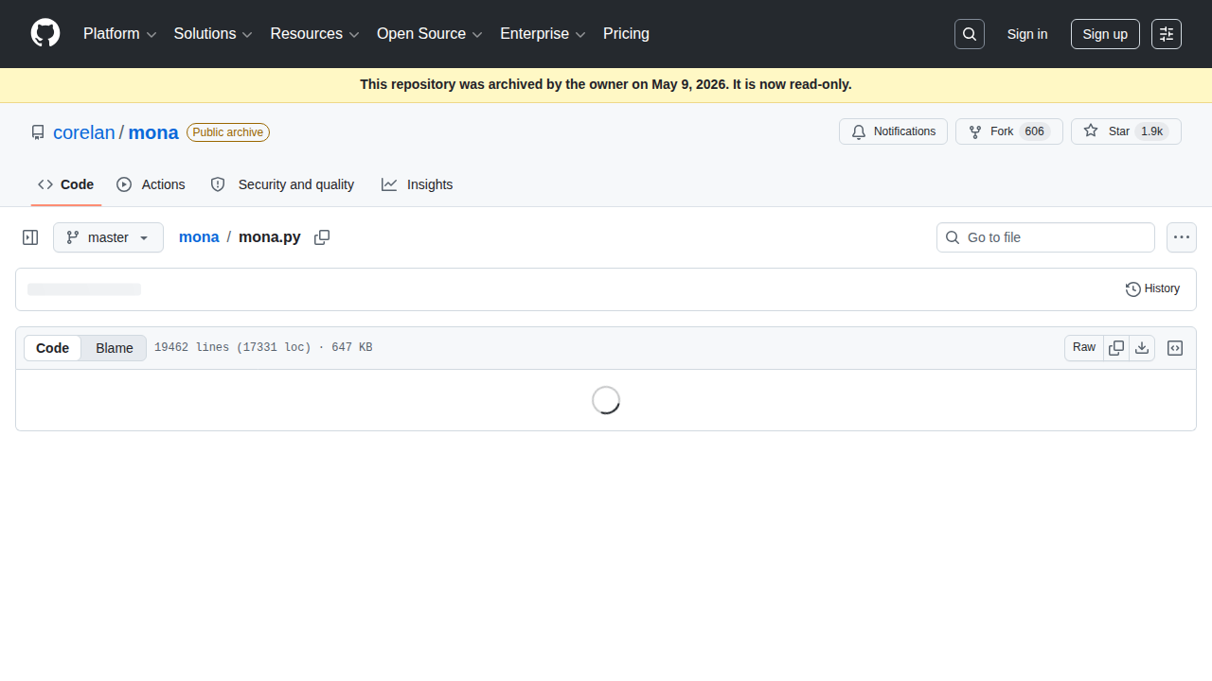Open the Insights tab
1212x681 pixels.
point(418,184)
